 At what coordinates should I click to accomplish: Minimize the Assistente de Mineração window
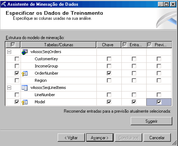(161, 4)
